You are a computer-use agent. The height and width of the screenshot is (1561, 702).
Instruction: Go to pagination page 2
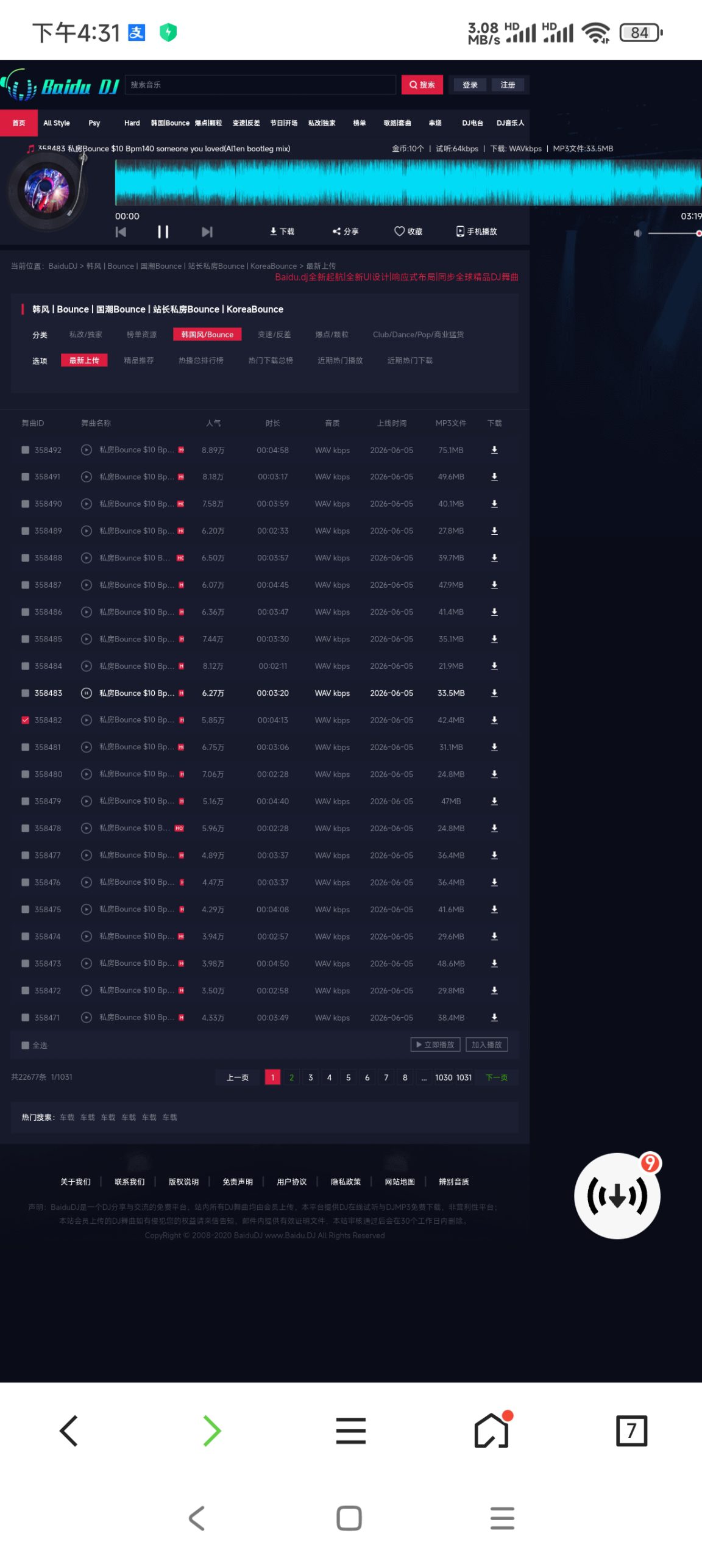291,1077
